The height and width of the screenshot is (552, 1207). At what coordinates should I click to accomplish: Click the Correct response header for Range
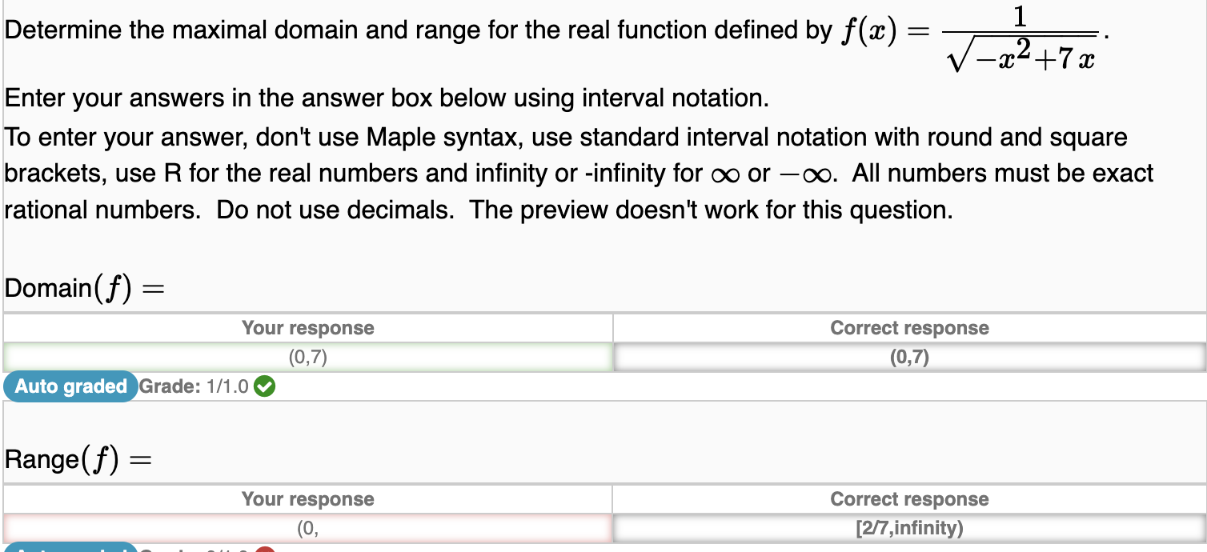point(908,498)
